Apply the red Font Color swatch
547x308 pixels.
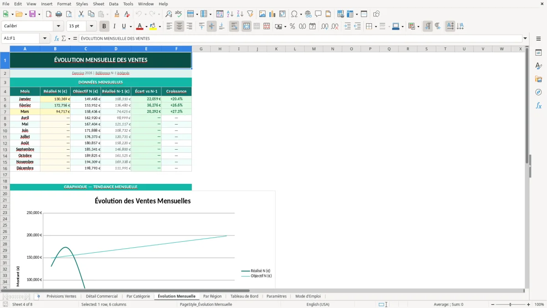(140, 26)
